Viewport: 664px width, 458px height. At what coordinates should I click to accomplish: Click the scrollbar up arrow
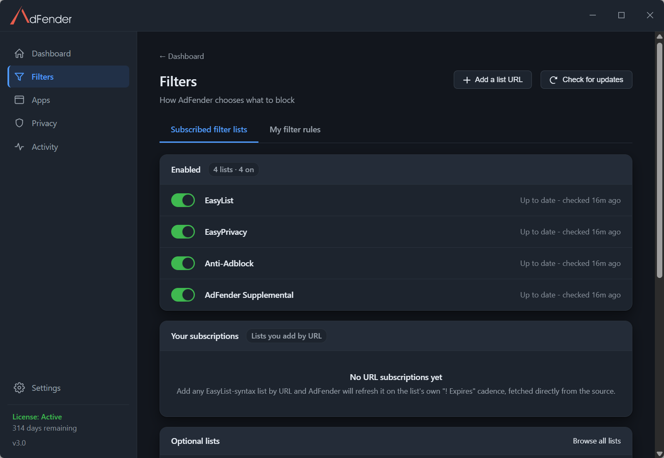click(659, 37)
